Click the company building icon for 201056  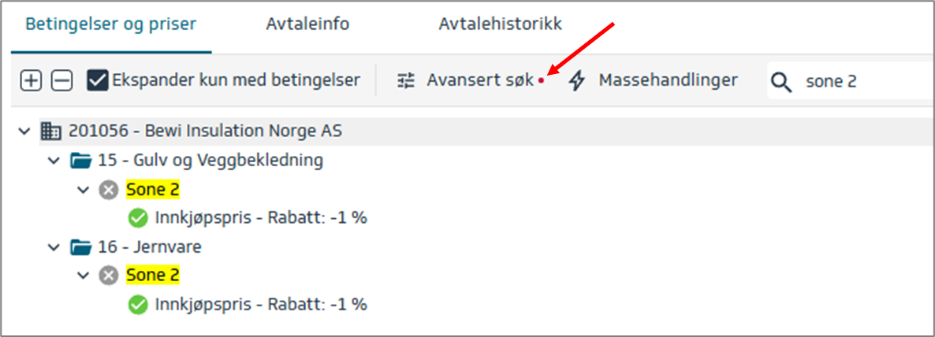[x=51, y=131]
